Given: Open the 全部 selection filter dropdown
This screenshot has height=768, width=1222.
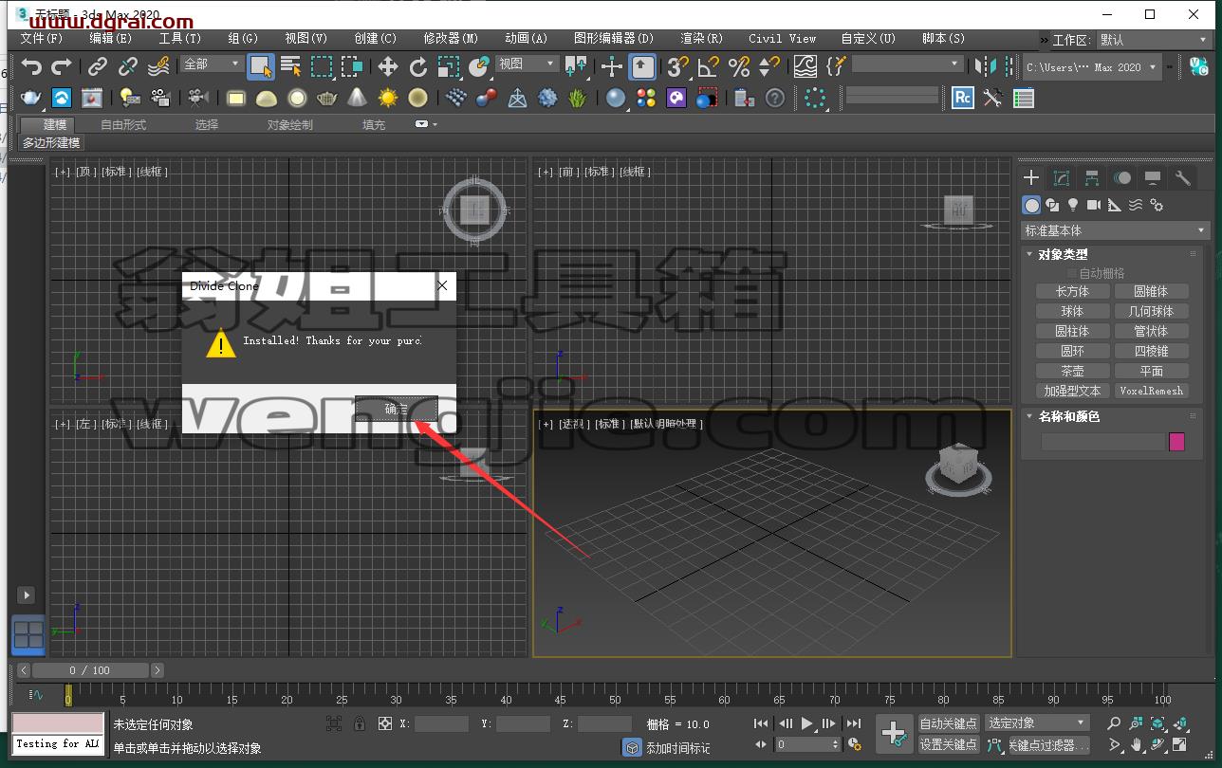Looking at the screenshot, I should (212, 64).
